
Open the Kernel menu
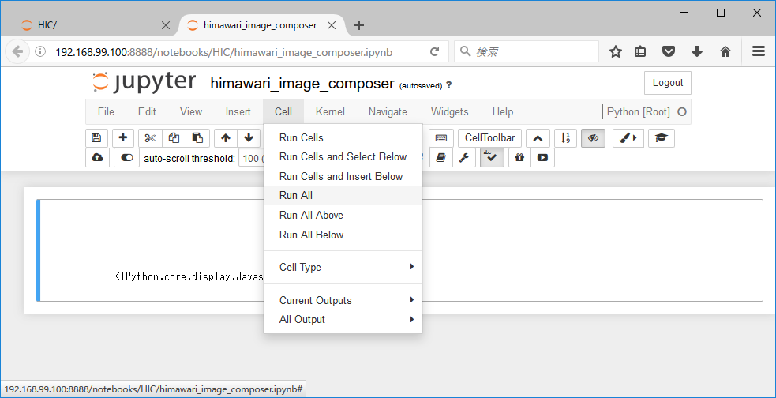pyautogui.click(x=330, y=112)
